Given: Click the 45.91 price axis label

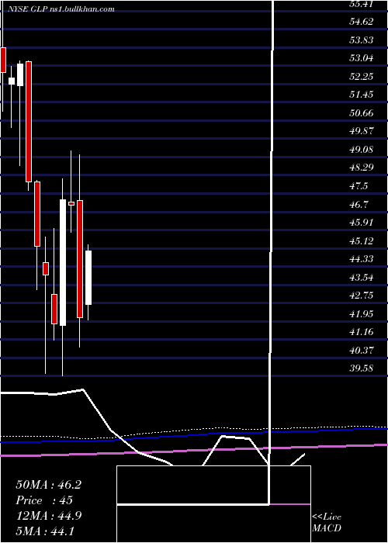Looking at the screenshot, I should (x=362, y=222).
